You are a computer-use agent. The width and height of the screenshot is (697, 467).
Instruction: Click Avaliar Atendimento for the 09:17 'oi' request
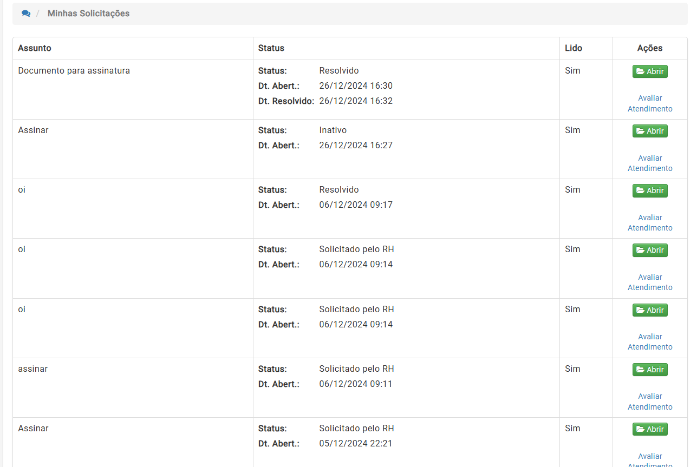click(650, 222)
